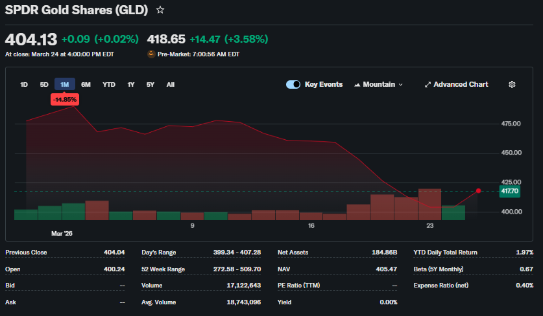Screen dimensions: 543x316
Task: Click the pre-market sun icon
Action: click(x=151, y=54)
